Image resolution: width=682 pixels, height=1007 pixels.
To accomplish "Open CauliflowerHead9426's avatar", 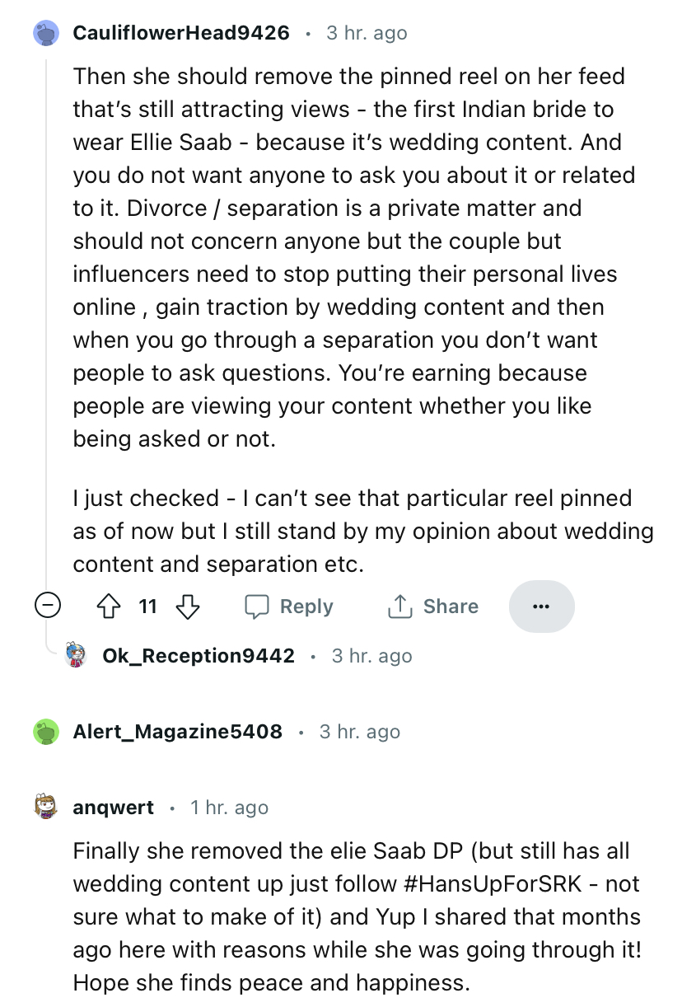I will (x=47, y=34).
